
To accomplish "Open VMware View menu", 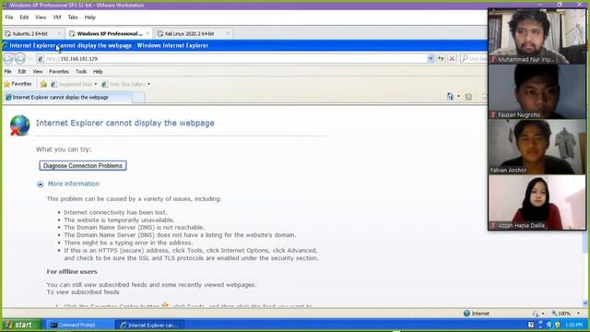I will coord(41,18).
